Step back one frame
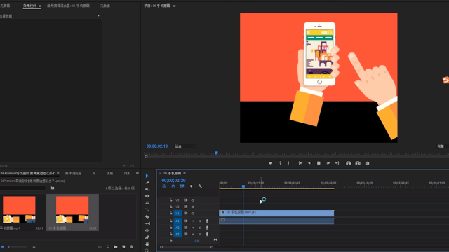Image resolution: width=449 pixels, height=252 pixels. click(309, 163)
